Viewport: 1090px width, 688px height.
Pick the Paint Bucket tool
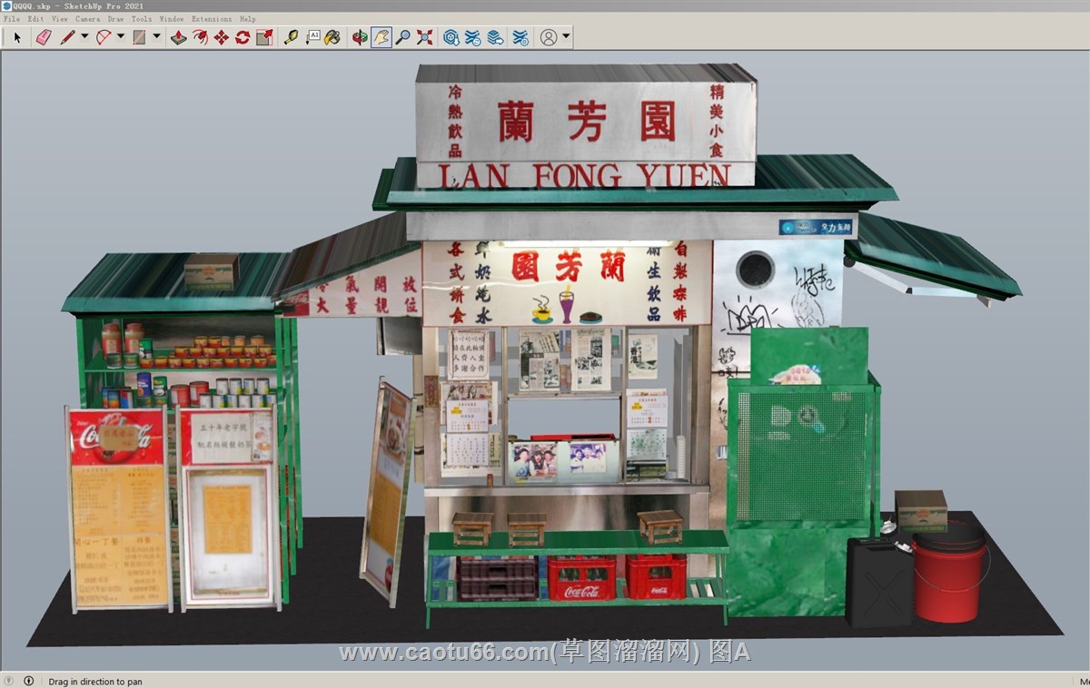point(333,37)
